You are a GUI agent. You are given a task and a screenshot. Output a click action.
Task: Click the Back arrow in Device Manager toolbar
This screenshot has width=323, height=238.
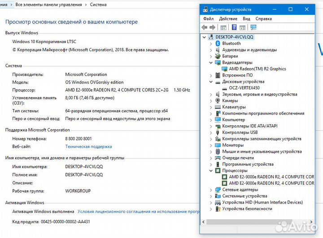(x=205, y=27)
